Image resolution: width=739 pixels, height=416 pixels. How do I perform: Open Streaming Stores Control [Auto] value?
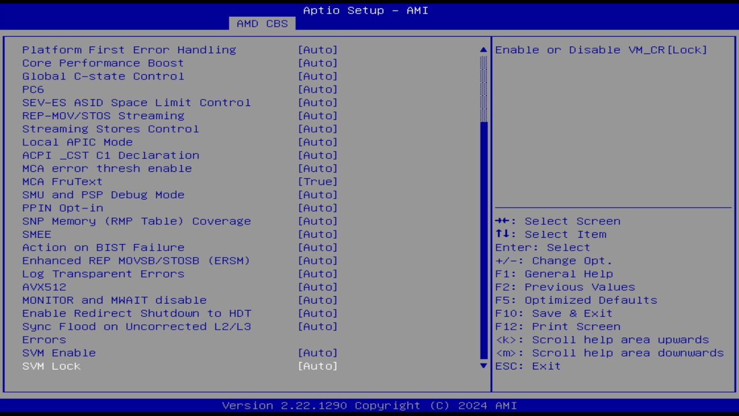click(318, 129)
